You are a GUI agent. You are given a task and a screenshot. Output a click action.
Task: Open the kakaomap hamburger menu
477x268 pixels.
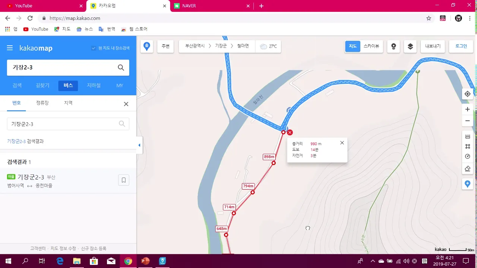click(x=10, y=48)
